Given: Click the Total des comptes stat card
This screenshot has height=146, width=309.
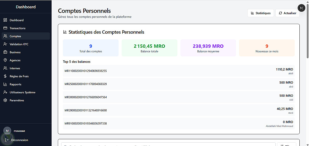Looking at the screenshot, I should [91, 48].
